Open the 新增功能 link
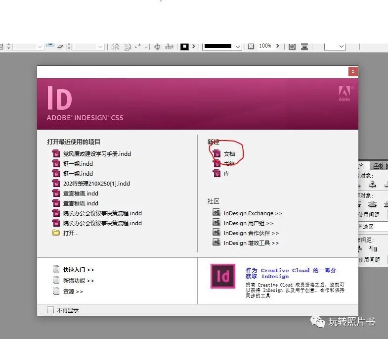This screenshot has height=339, width=388. coord(78,281)
